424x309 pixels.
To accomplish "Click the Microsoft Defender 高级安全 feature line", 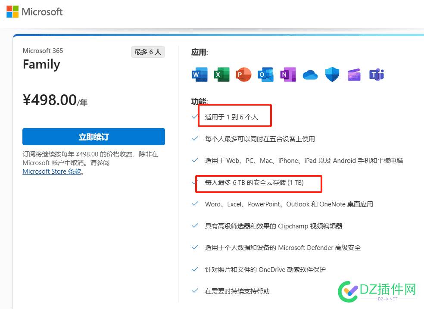I will 283,248.
